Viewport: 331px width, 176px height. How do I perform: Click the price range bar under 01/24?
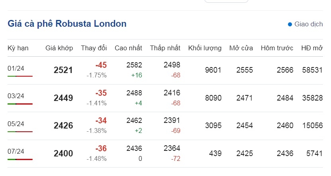click(x=20, y=76)
